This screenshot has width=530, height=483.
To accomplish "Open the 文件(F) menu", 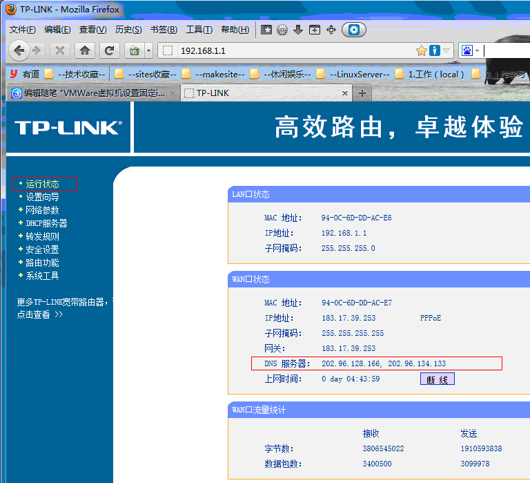I will tap(22, 30).
